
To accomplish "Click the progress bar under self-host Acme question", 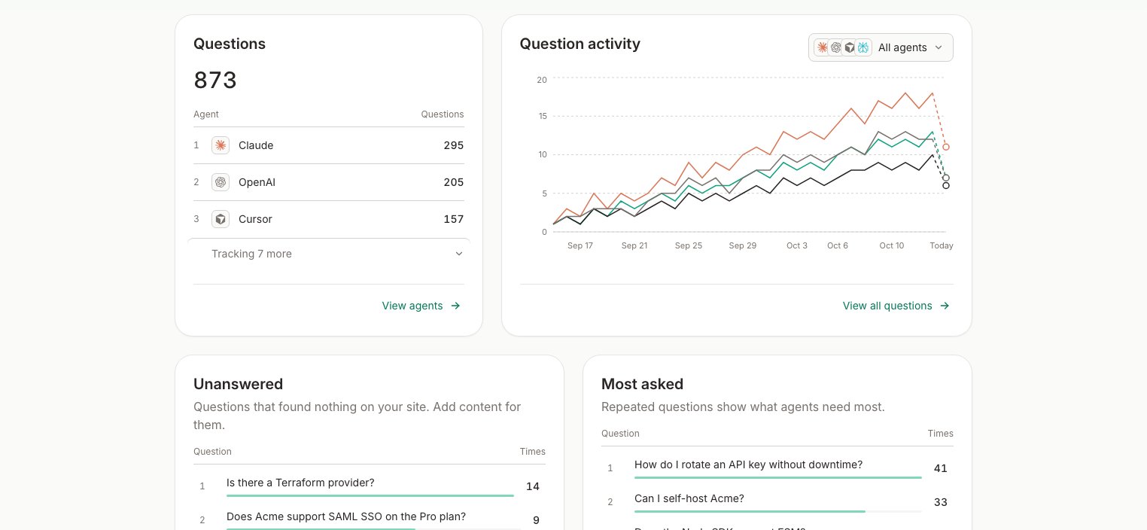I will tap(778, 511).
